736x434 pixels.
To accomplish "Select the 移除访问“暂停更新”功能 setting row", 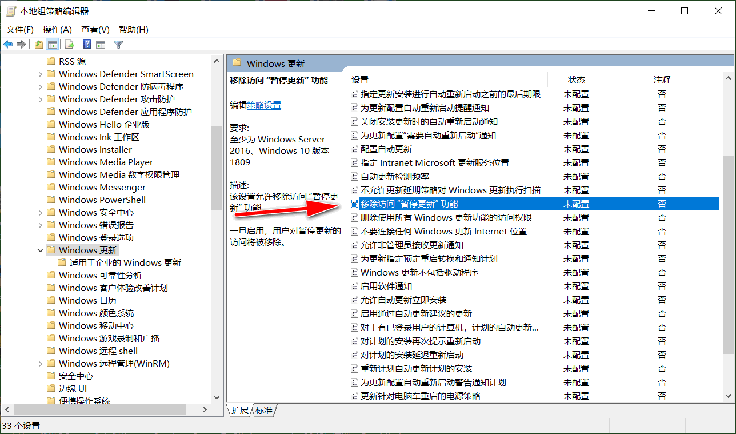I will [534, 204].
